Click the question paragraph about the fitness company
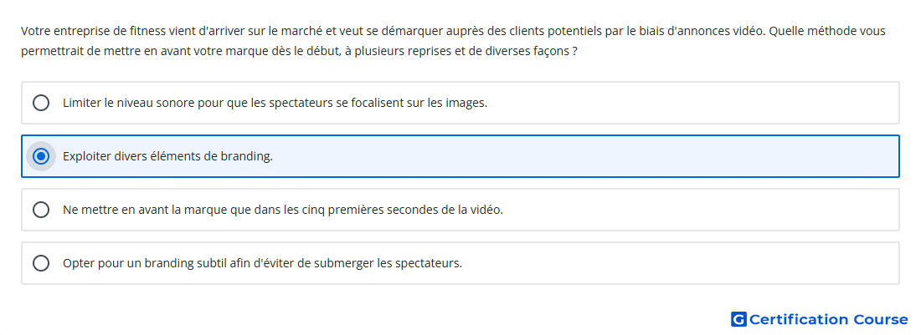Image resolution: width=921 pixels, height=335 pixels. [x=453, y=41]
